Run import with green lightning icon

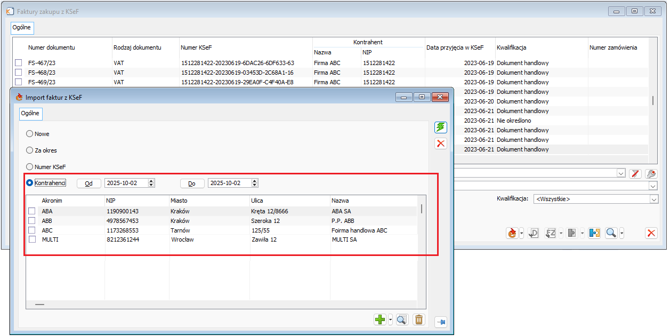[x=441, y=127]
